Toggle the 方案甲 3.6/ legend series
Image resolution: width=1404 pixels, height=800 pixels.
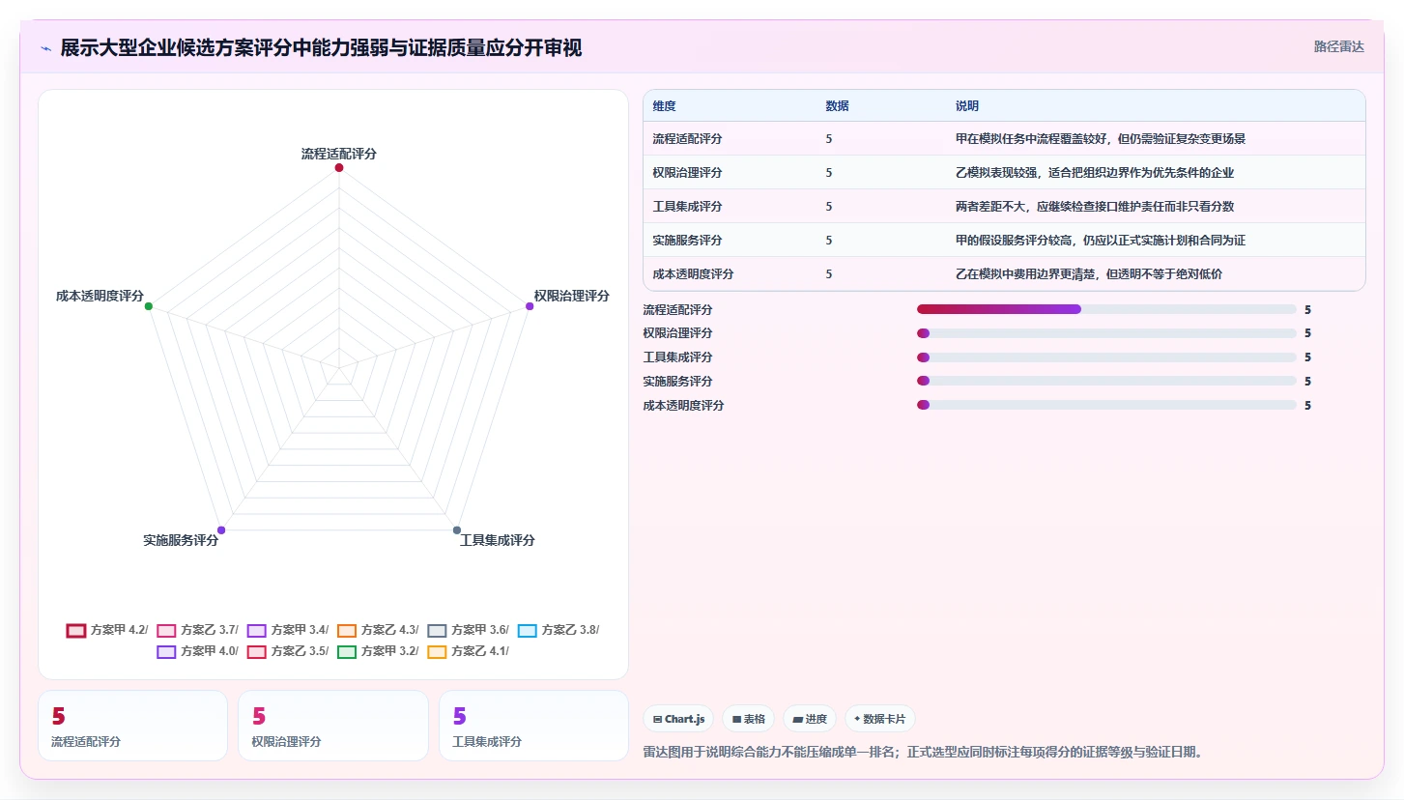click(469, 630)
